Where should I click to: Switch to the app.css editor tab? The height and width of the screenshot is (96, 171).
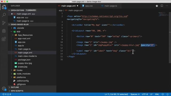pos(89,6)
